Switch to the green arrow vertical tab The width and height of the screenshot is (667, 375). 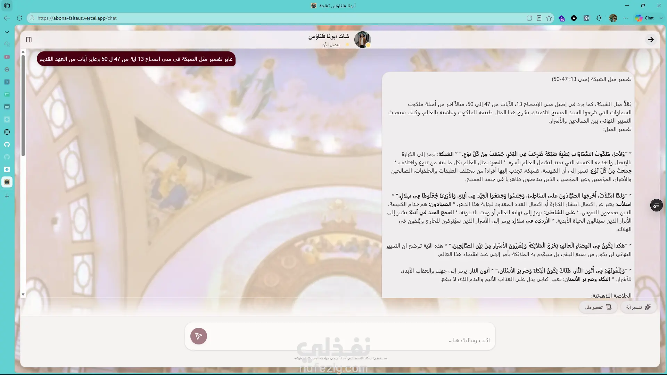pos(7,94)
